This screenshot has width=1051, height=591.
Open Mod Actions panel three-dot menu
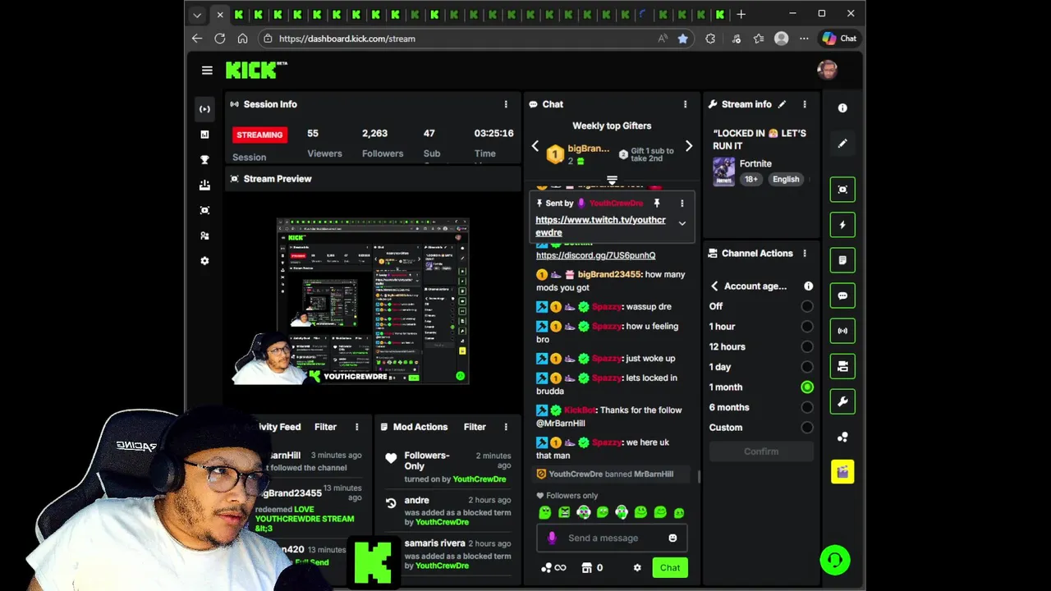coord(506,427)
